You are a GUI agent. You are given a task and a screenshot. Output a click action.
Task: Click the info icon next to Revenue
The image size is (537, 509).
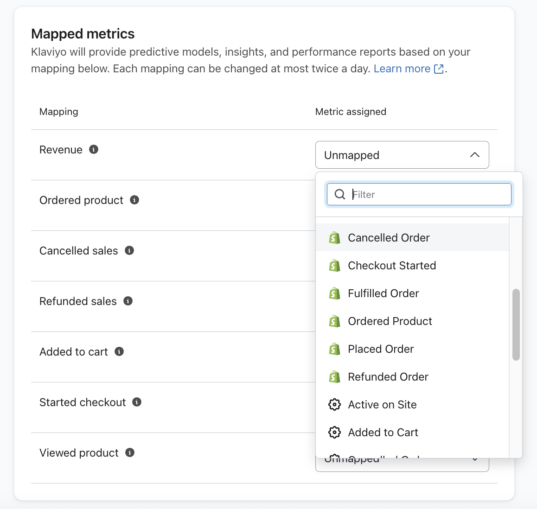pos(94,150)
